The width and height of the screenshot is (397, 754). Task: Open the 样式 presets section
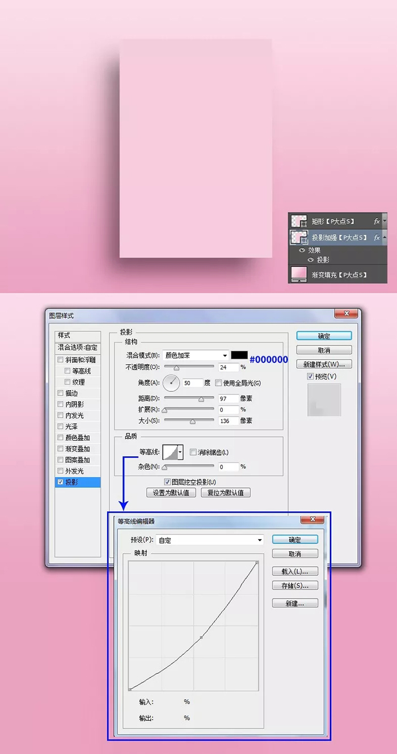click(x=78, y=336)
